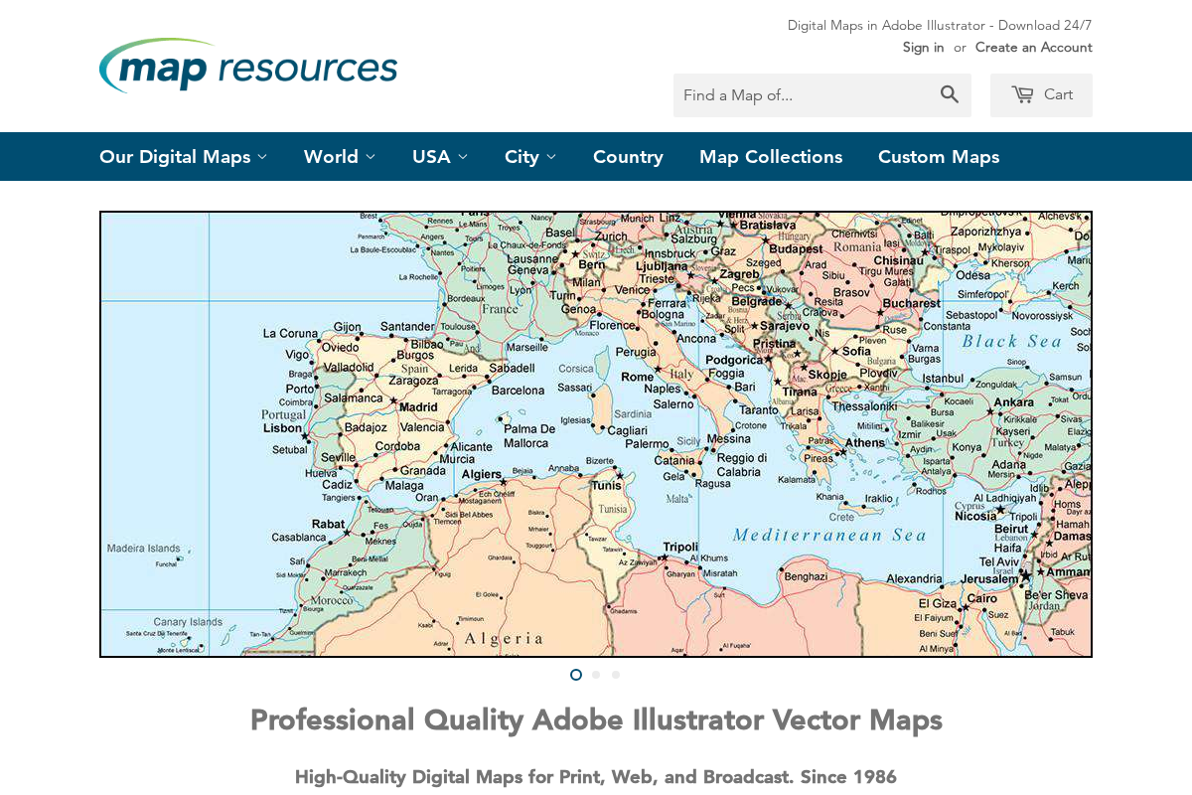1192x795 pixels.
Task: Click the Cart button
Action: point(1041,94)
